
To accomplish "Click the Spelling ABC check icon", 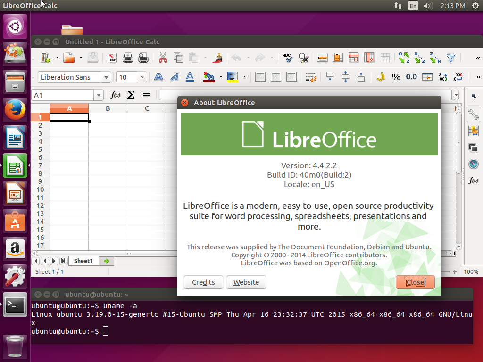I will click(287, 58).
